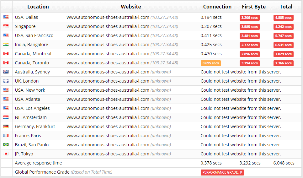Click the 4.242 secs total badge
The image size is (303, 178).
pyautogui.click(x=283, y=27)
